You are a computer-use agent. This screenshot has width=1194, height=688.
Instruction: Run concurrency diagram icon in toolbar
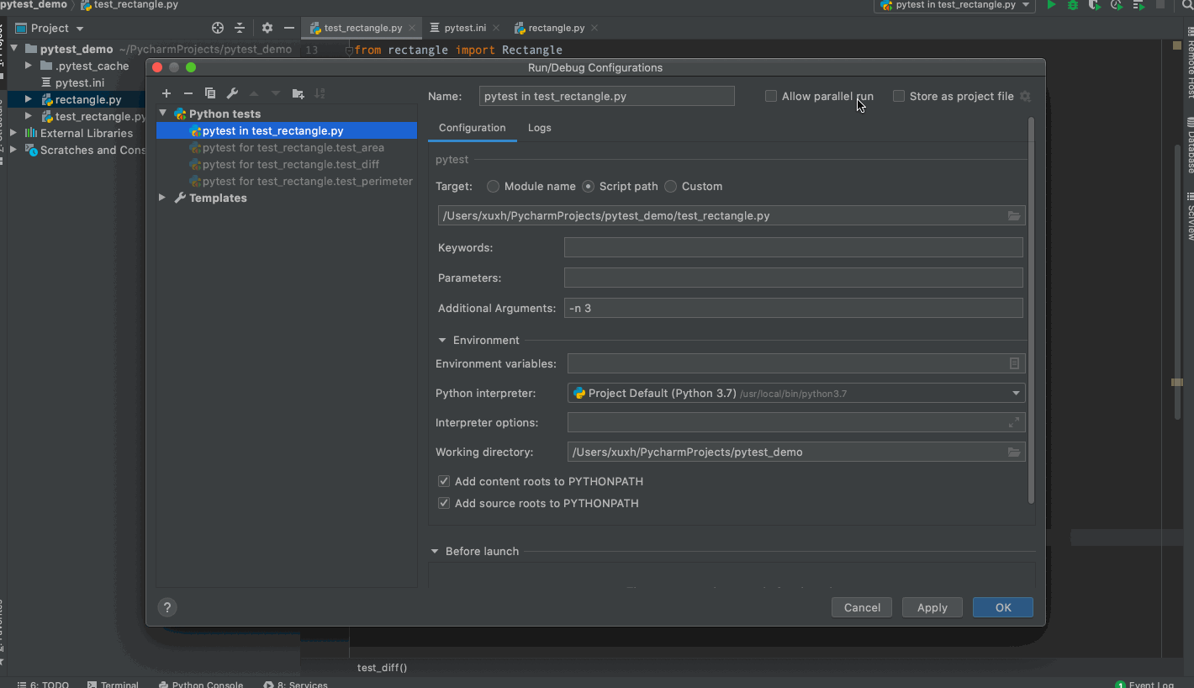1139,5
